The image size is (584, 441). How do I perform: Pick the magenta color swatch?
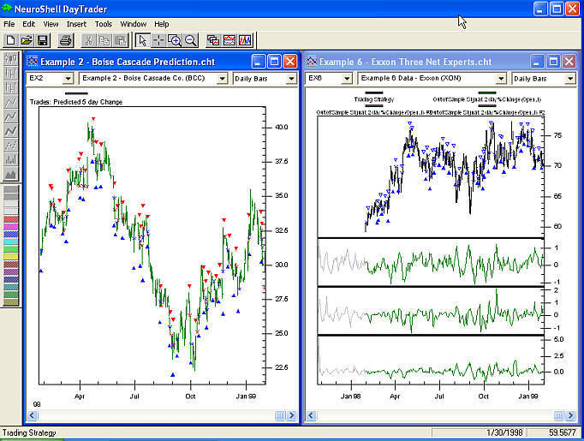[11, 226]
